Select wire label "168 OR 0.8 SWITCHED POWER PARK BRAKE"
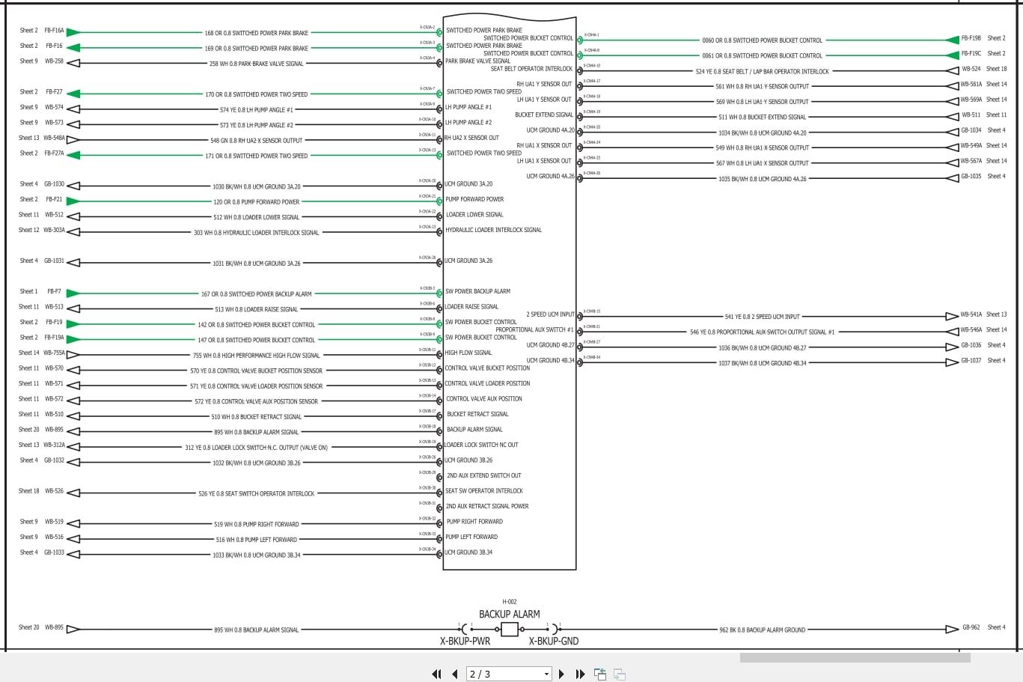1023x682 pixels. (x=257, y=33)
